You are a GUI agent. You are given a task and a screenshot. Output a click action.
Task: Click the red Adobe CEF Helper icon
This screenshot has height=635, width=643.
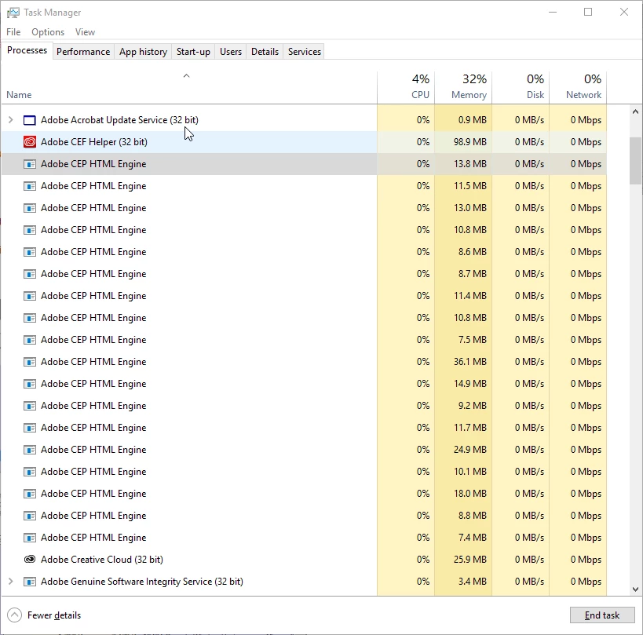30,142
